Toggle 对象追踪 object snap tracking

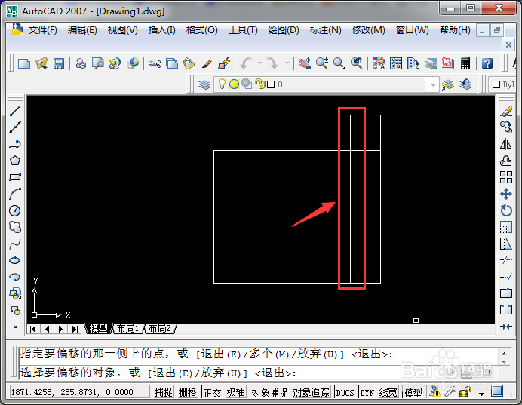pyautogui.click(x=311, y=393)
